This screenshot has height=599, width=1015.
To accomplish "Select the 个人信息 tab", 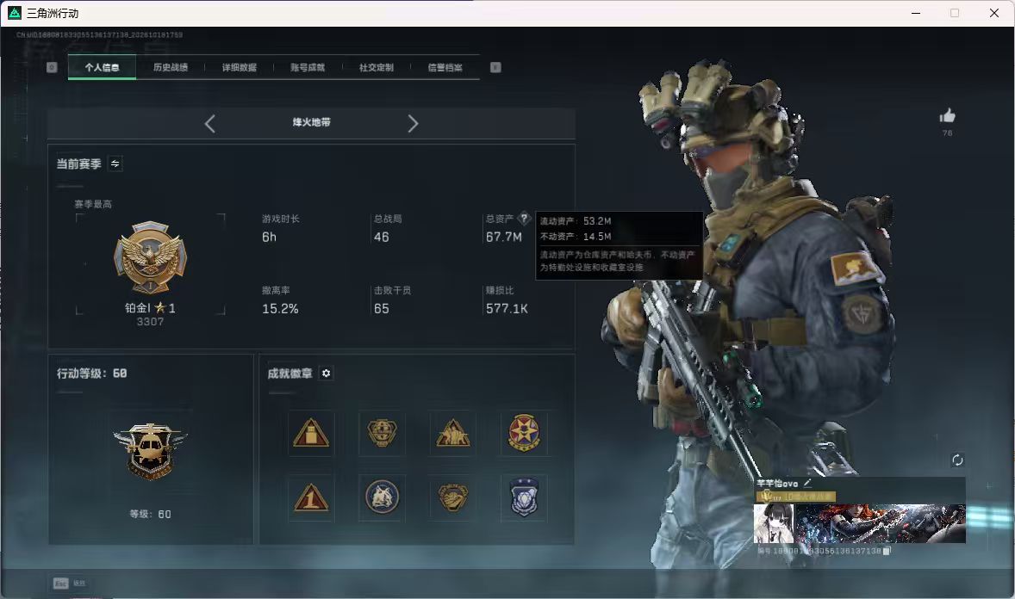I will tap(103, 67).
